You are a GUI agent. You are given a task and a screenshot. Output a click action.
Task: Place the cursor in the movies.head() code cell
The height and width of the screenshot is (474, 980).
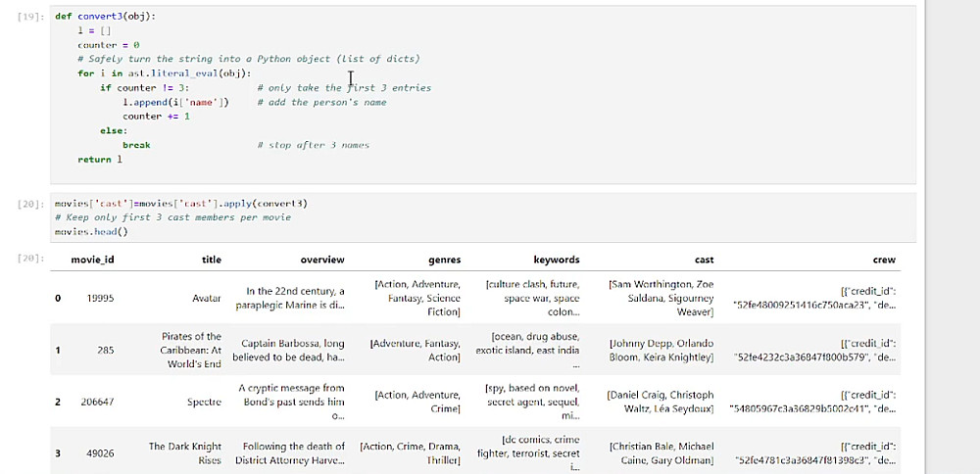click(x=482, y=217)
